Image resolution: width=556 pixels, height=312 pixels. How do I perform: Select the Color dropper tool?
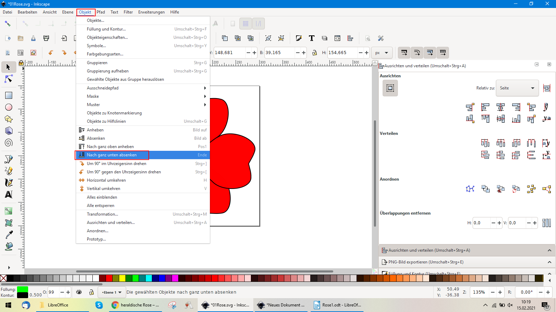(9, 235)
